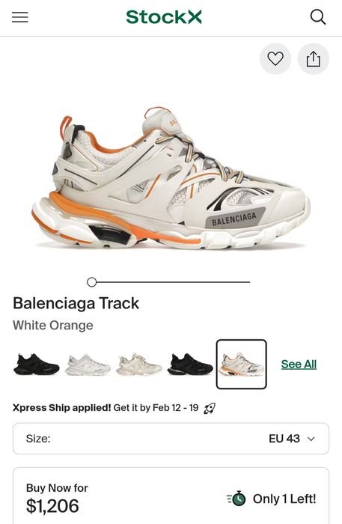Open the share icon button
Image resolution: width=342 pixels, height=524 pixels.
tap(314, 59)
